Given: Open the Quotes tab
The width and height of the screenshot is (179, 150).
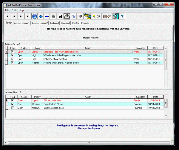Looking at the screenshot, I should tap(75, 23).
